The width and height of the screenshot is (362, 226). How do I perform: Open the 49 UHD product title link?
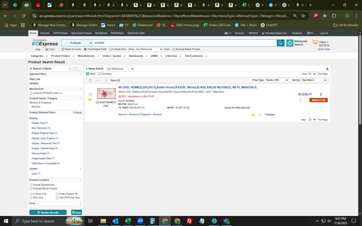[188, 87]
